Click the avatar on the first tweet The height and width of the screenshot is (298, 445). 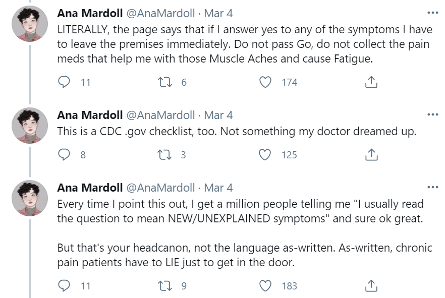tap(29, 26)
